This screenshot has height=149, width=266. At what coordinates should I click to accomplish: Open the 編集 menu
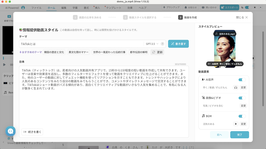64,8
